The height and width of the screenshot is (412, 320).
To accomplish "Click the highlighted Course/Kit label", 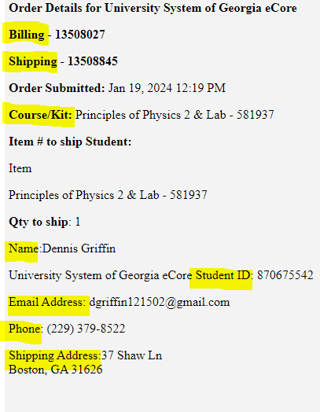I will point(40,115).
